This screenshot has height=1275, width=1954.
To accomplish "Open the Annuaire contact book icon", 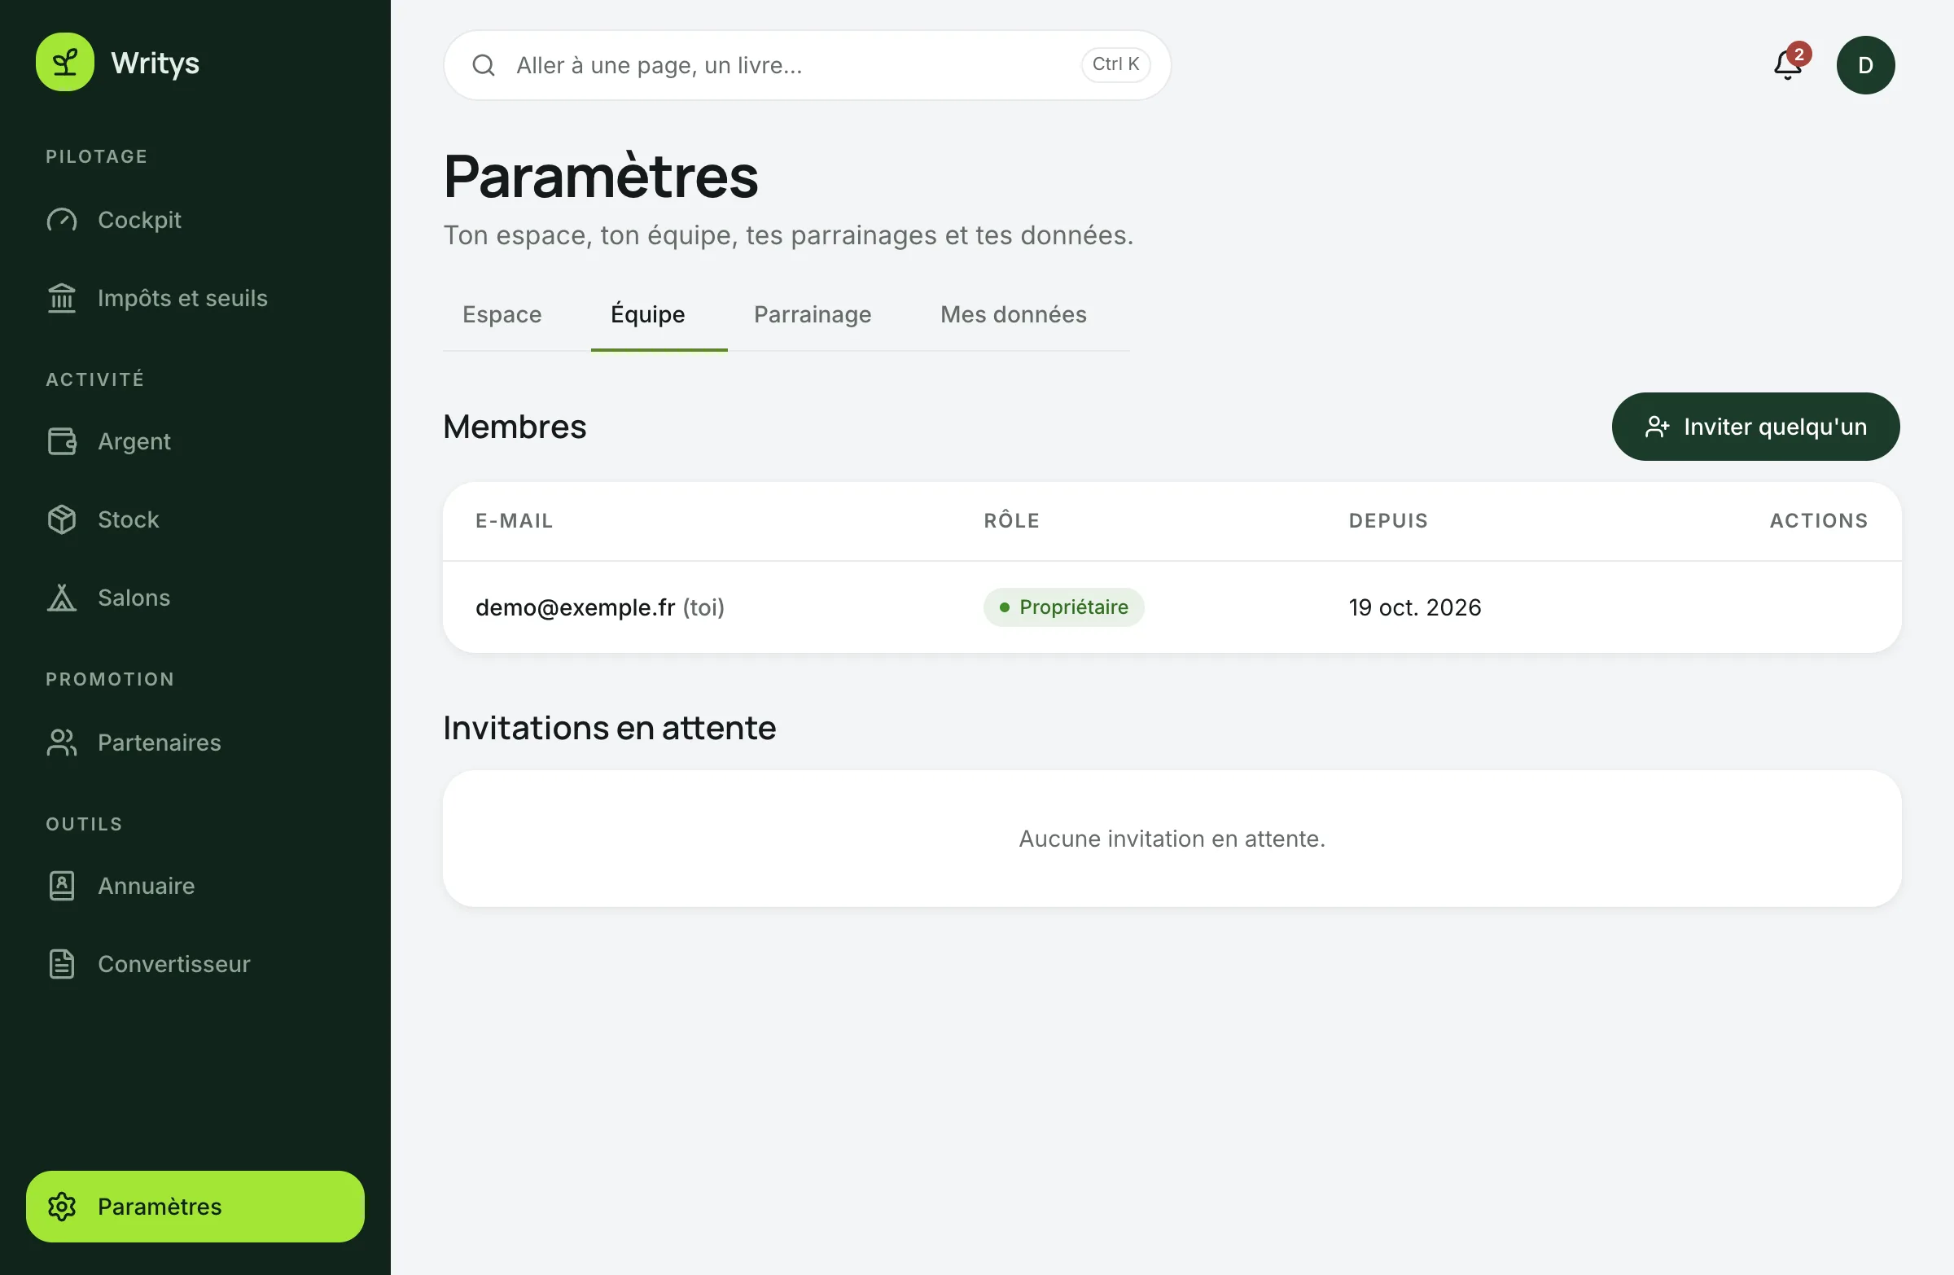I will pyautogui.click(x=62, y=886).
